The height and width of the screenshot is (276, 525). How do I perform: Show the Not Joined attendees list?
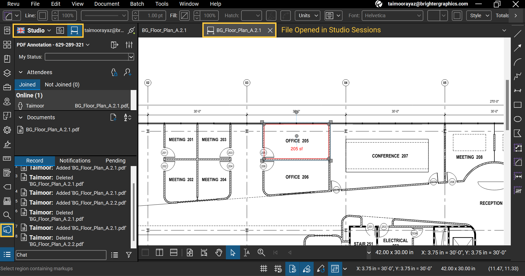[x=62, y=85]
